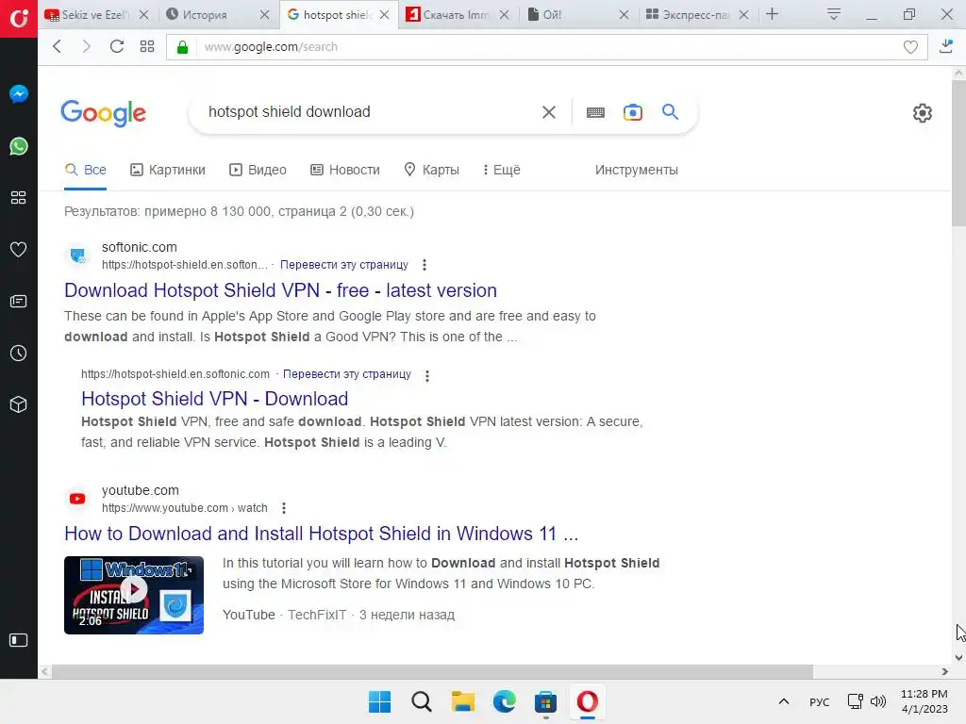Click the horizontal page scrollbar
The width and height of the screenshot is (966, 724).
[432, 671]
